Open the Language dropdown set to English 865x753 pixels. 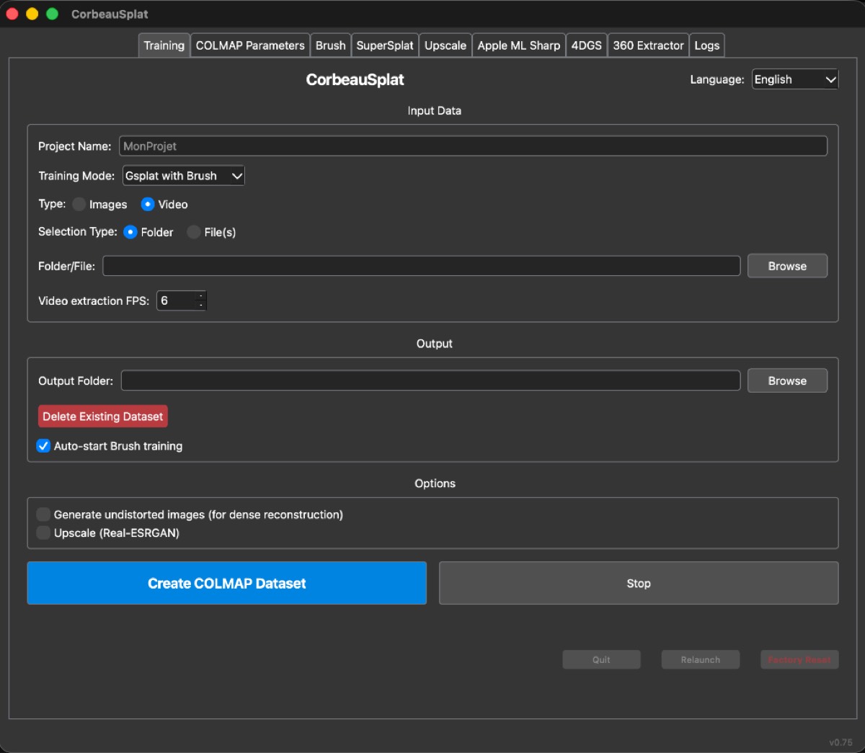[795, 79]
